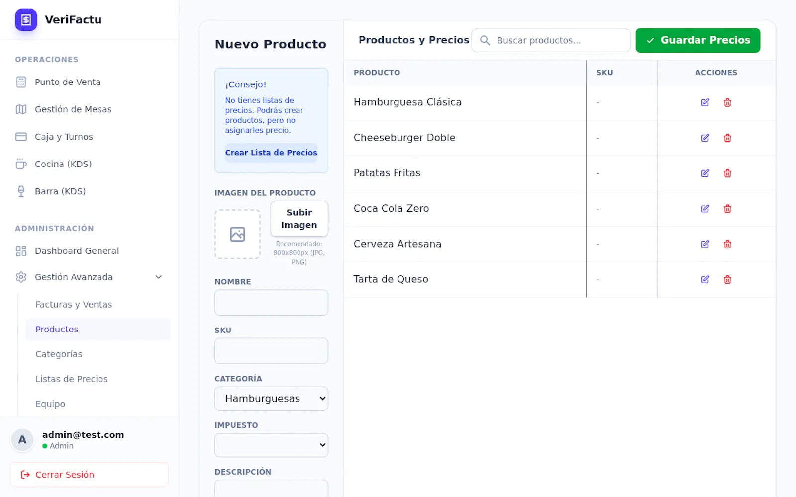Edit the Cheeseburger Doble product

point(705,138)
